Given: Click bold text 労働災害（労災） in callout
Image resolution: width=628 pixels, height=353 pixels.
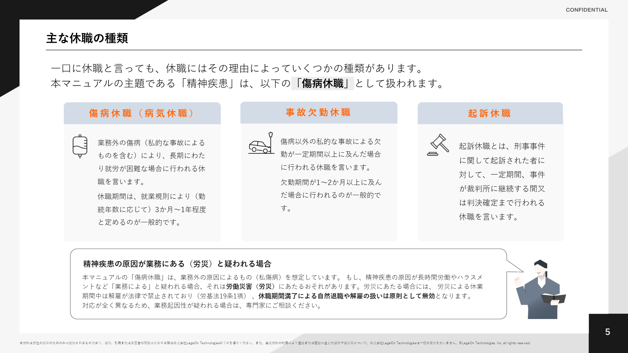Looking at the screenshot, I should pyautogui.click(x=250, y=287).
